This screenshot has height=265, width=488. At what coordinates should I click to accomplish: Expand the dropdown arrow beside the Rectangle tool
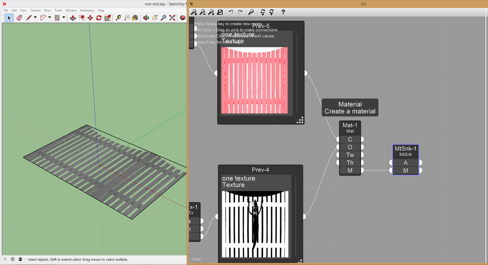tap(64, 18)
